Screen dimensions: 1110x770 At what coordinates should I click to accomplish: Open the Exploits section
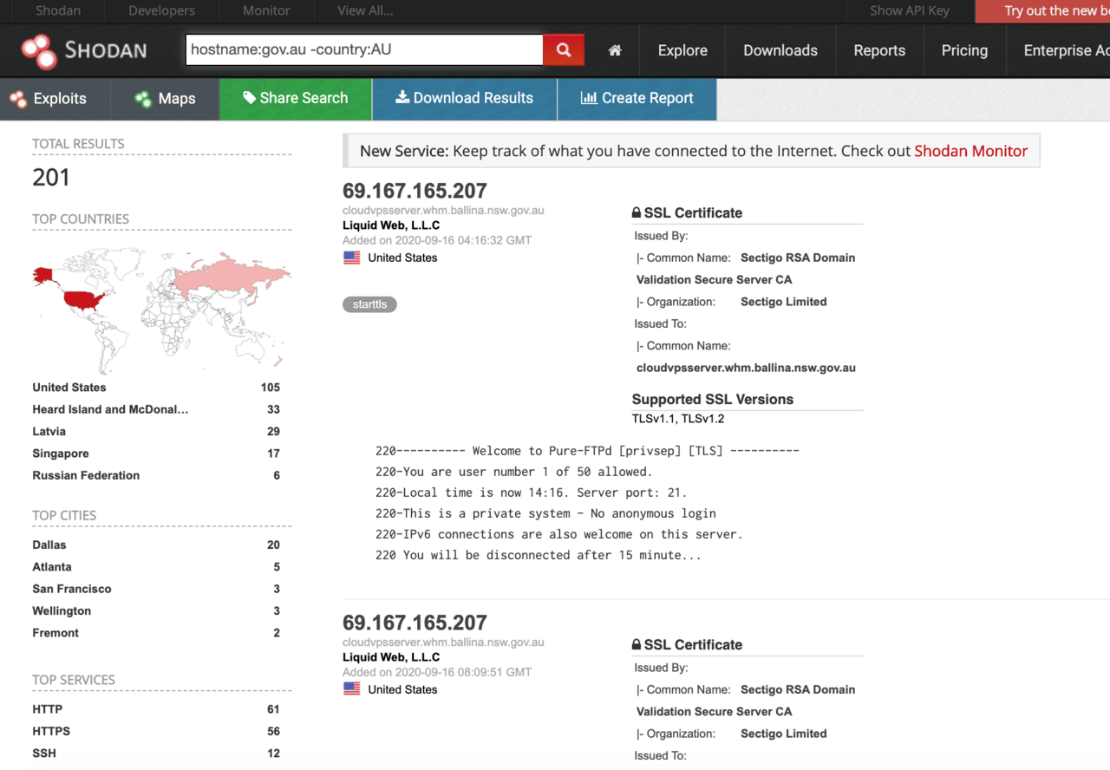pos(49,99)
